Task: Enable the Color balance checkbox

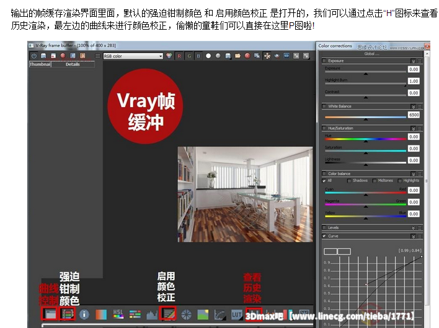Action: 324,173
